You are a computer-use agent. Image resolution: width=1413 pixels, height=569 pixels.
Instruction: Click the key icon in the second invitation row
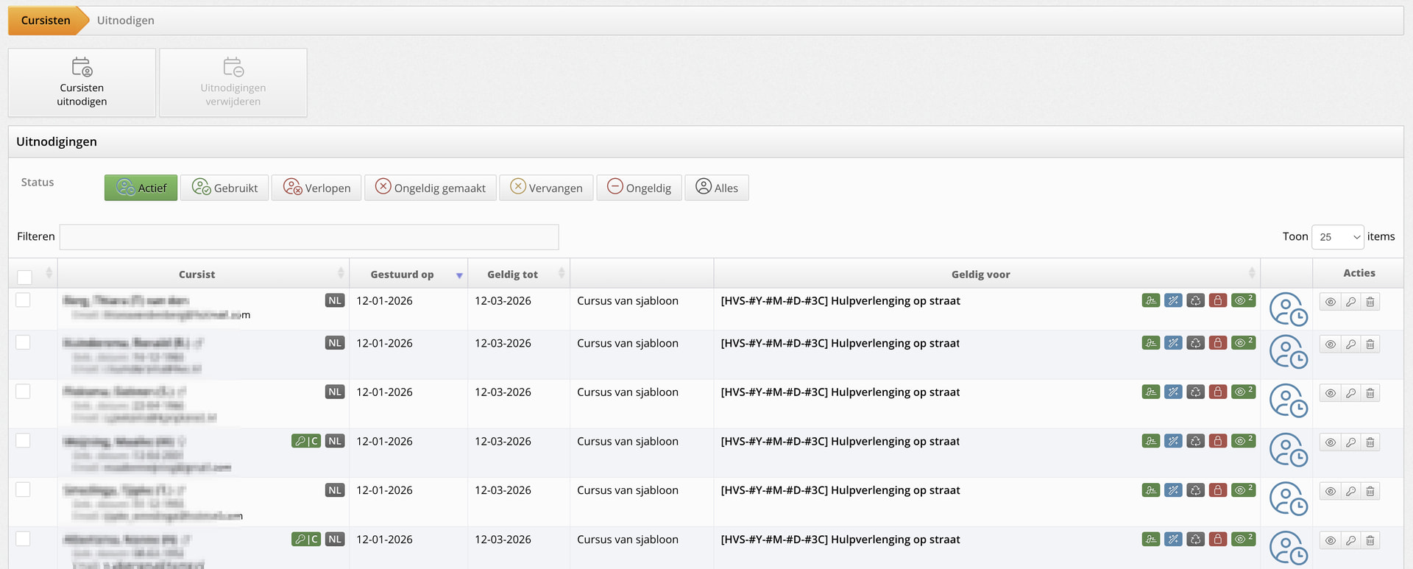1350,344
